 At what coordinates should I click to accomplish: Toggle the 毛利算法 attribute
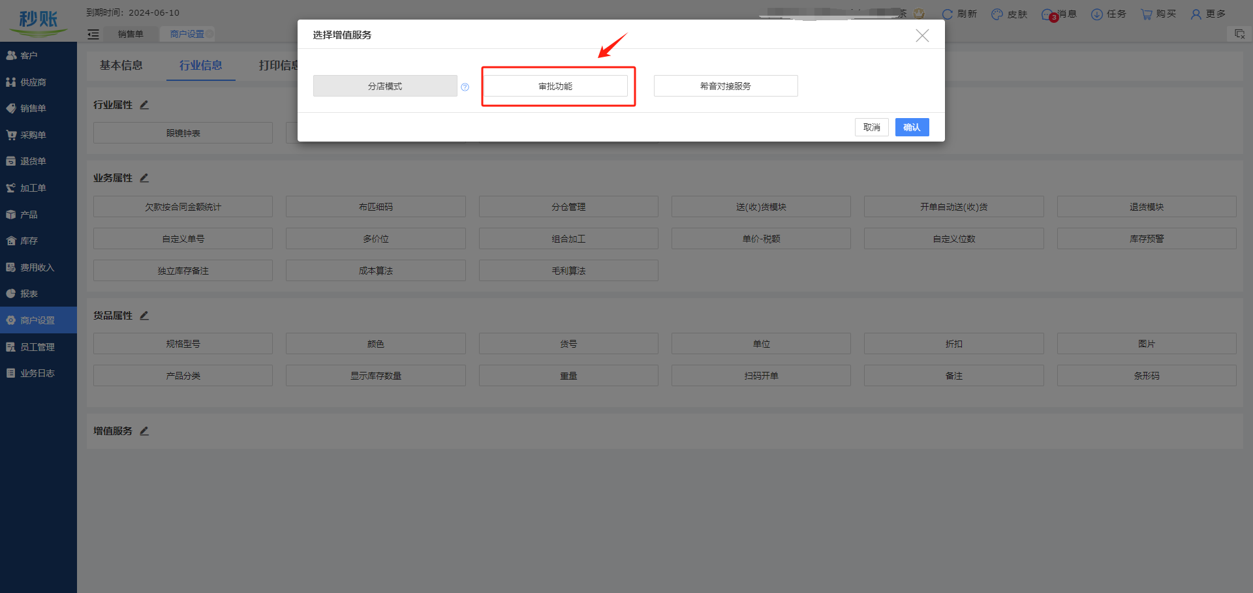click(568, 271)
